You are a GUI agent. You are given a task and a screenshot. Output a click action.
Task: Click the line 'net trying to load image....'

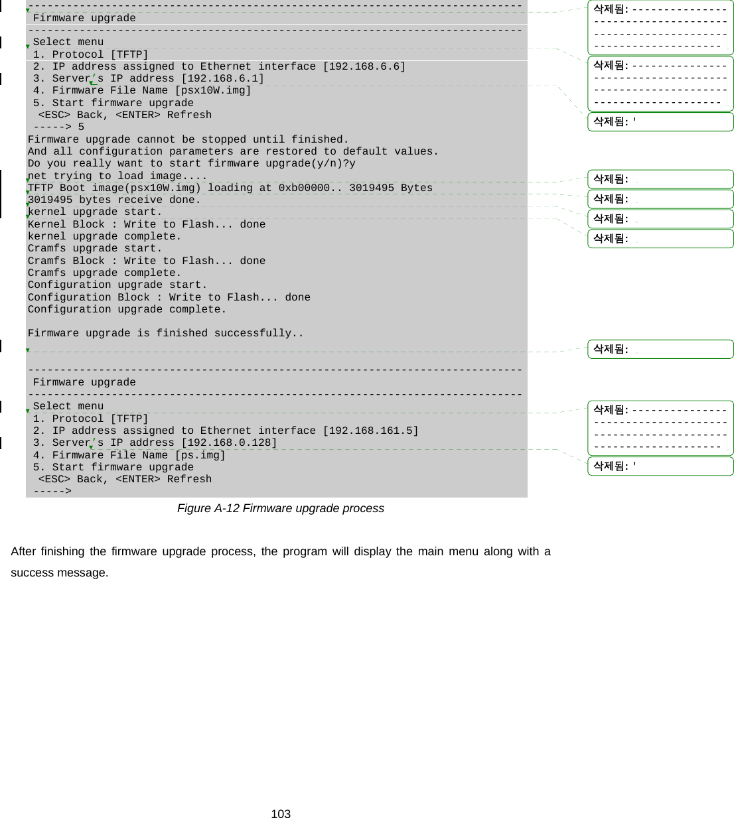click(117, 176)
